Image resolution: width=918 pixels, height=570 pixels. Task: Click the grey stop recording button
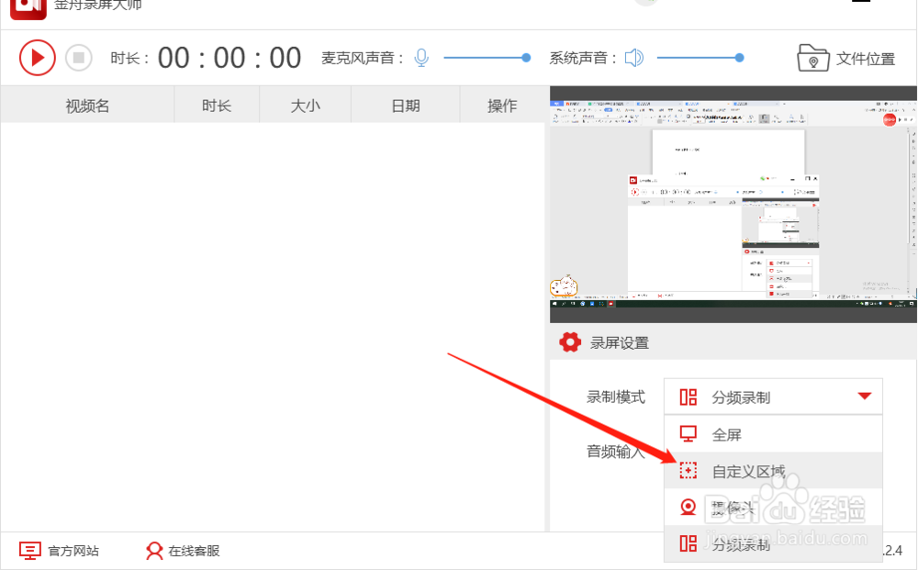78,58
